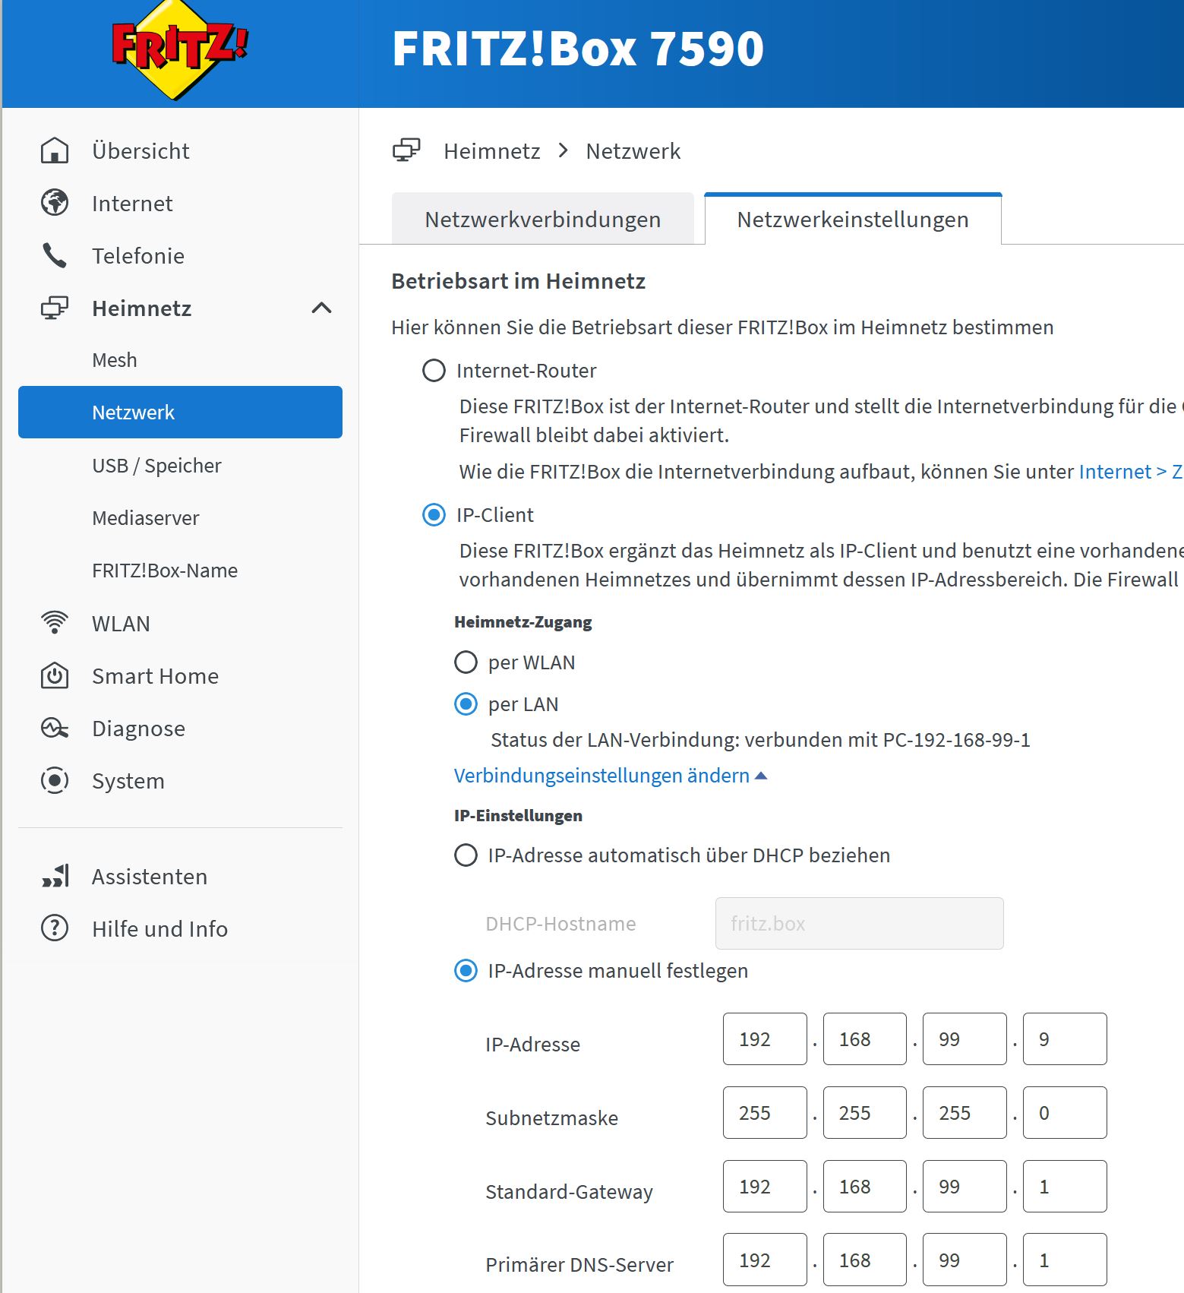
Task: Click Subnetzmaske first octet field 255
Action: pyautogui.click(x=765, y=1112)
